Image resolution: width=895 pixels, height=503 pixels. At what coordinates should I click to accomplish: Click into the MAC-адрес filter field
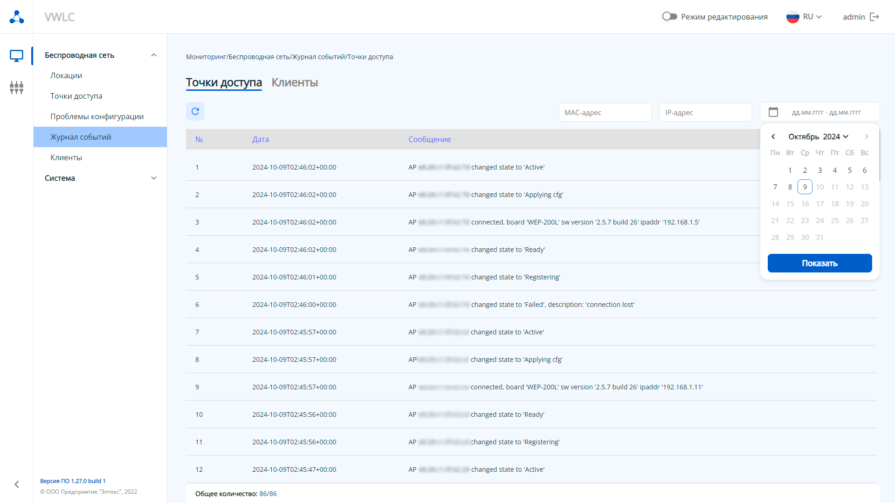tap(605, 112)
